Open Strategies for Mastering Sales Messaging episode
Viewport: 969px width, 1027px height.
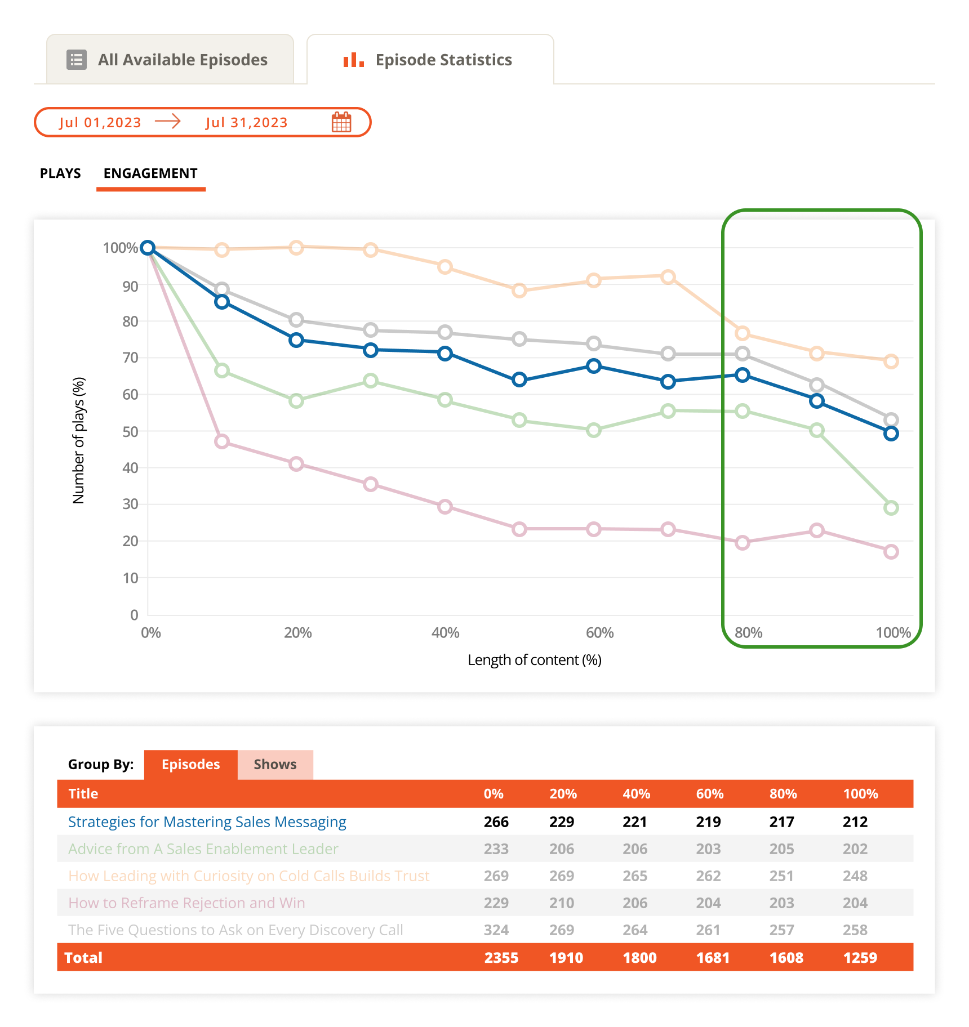coord(207,822)
